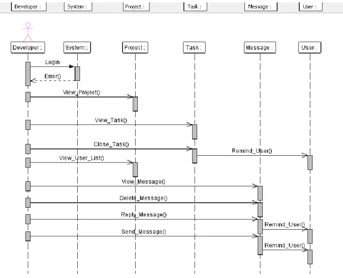Click the Developer header label in top strip
This screenshot has width=343, height=278.
coord(28,7)
